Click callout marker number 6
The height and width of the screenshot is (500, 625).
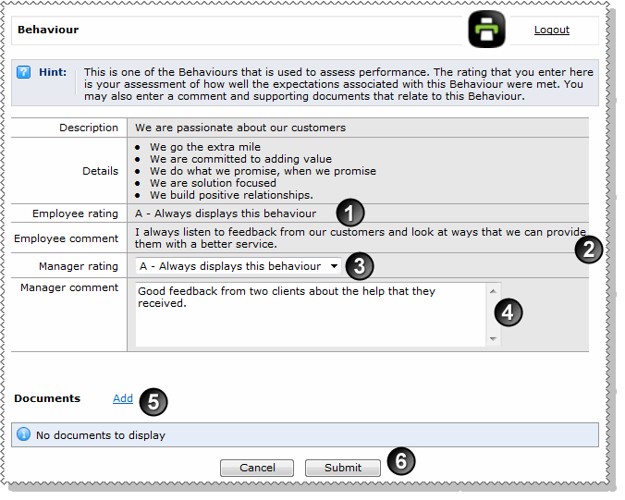click(x=399, y=461)
